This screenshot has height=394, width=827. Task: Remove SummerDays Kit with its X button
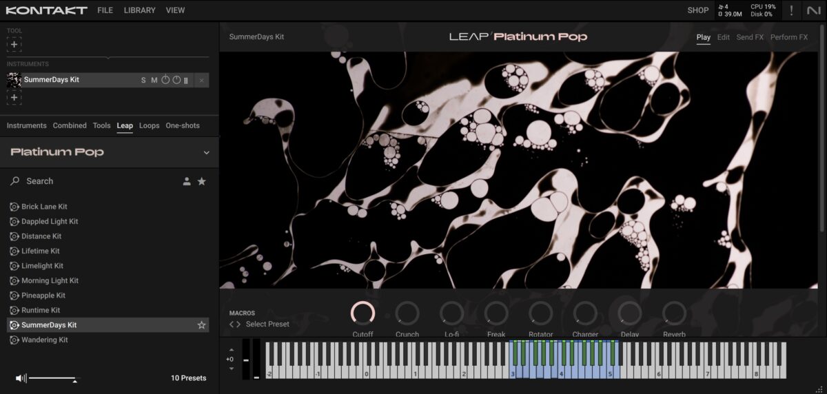point(201,81)
